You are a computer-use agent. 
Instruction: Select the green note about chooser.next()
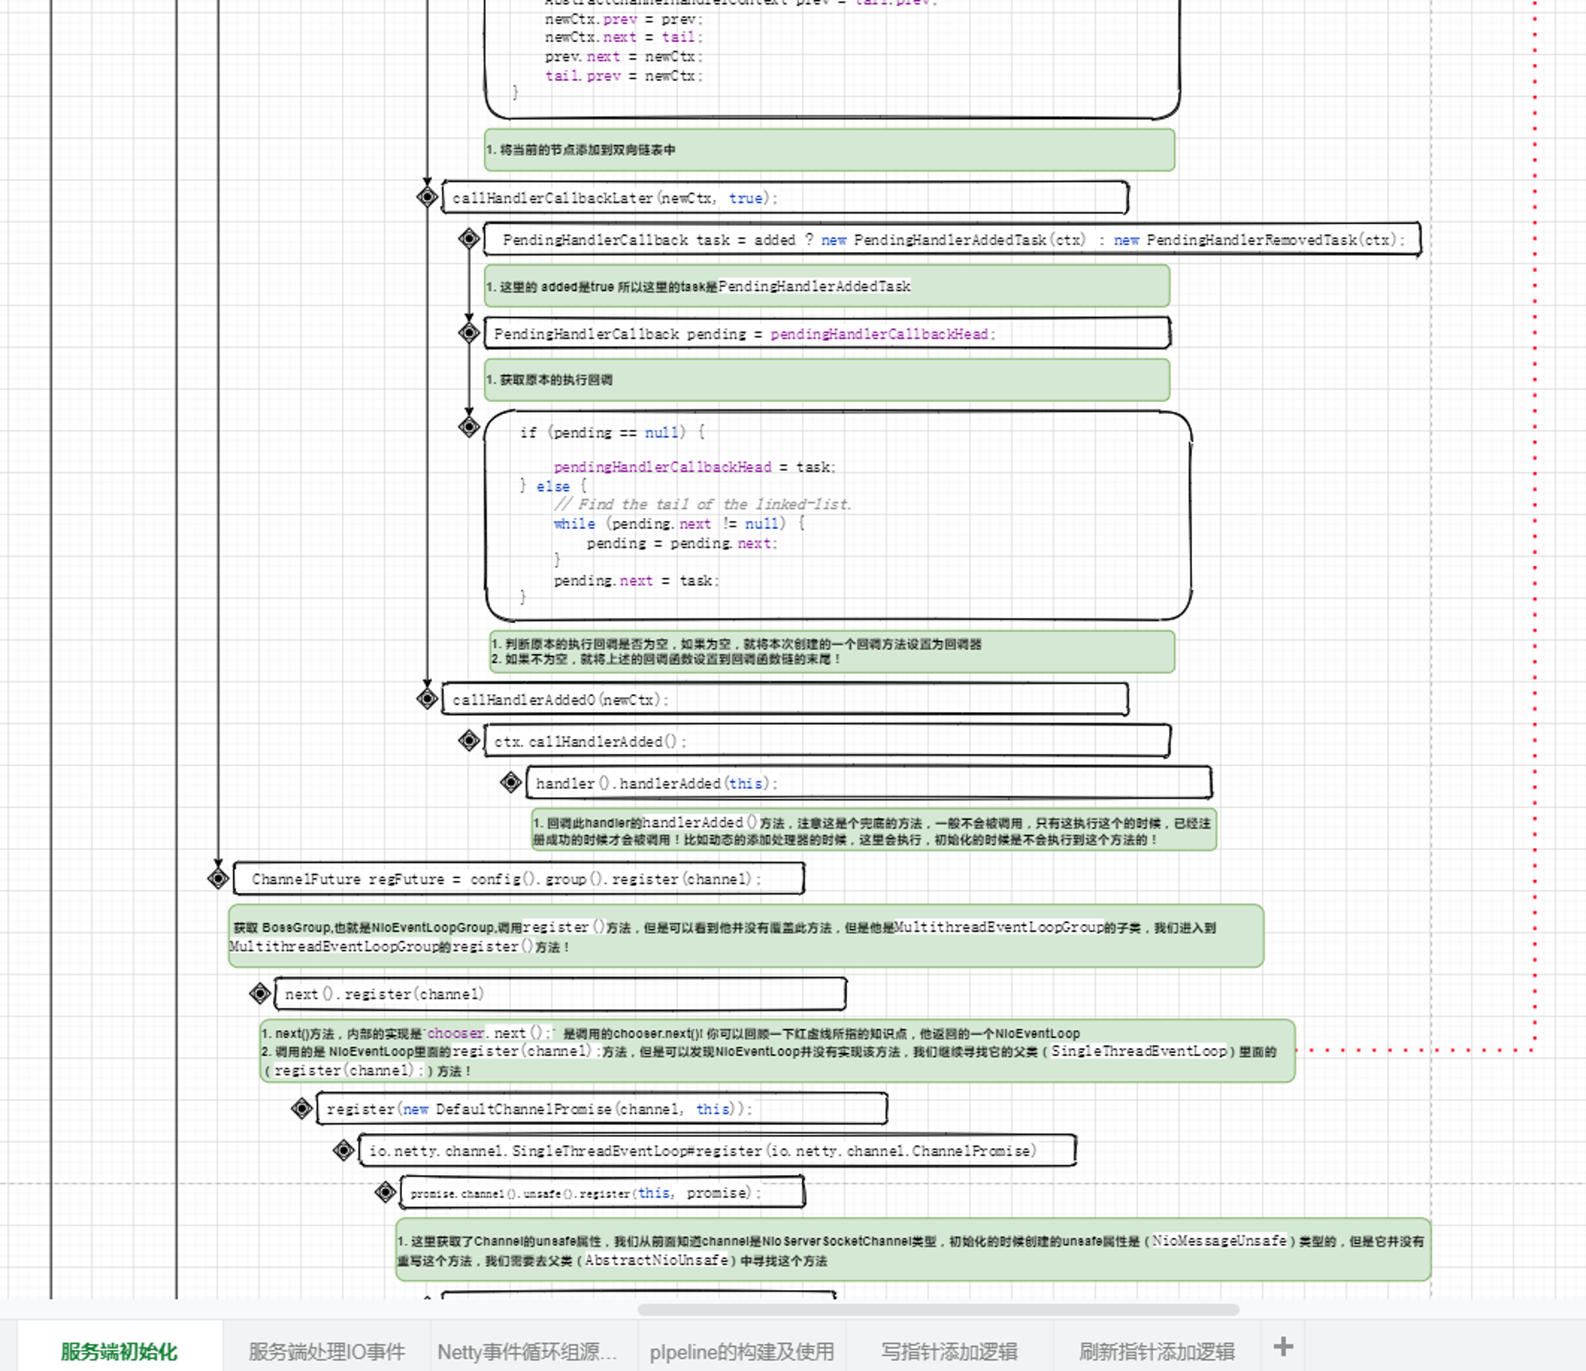(777, 1051)
